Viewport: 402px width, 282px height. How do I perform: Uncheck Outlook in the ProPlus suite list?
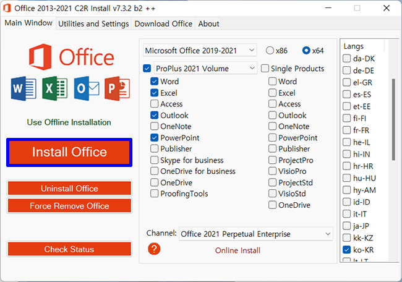point(155,115)
